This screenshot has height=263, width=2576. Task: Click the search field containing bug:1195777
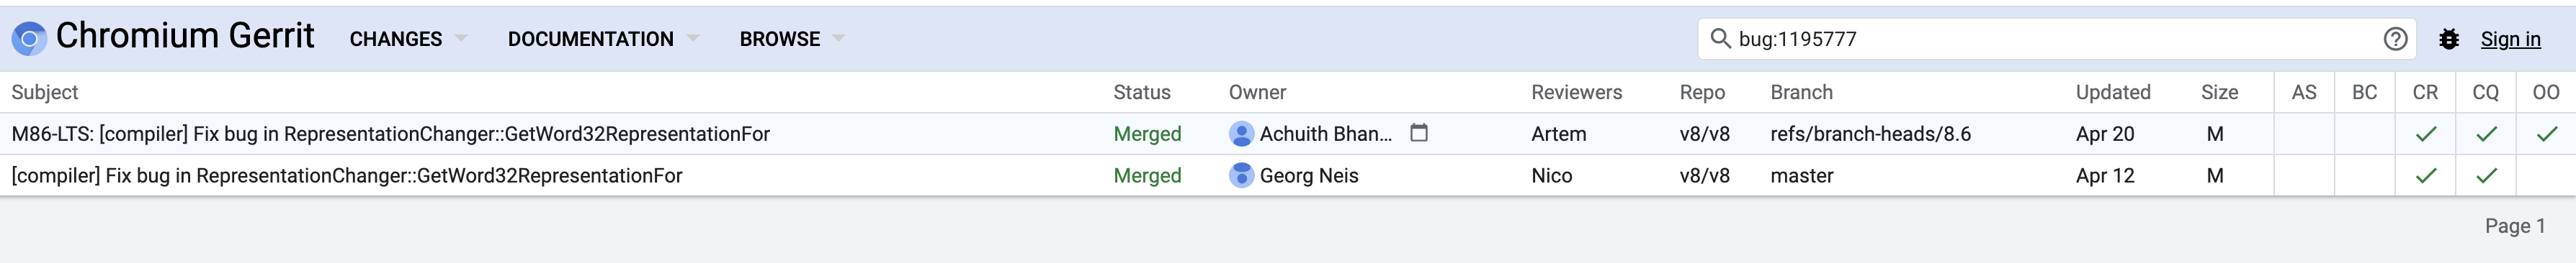click(x=2057, y=39)
